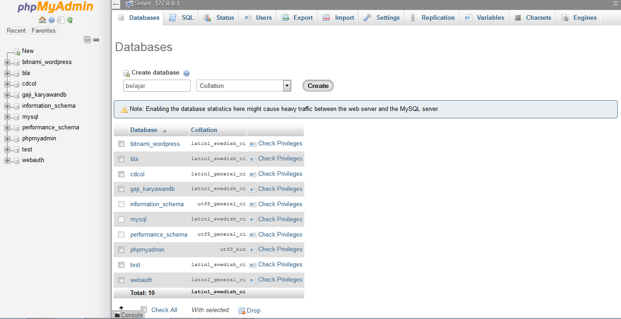This screenshot has width=621, height=319.
Task: Refresh the navigation panel with the green arrow icon
Action: (70, 20)
